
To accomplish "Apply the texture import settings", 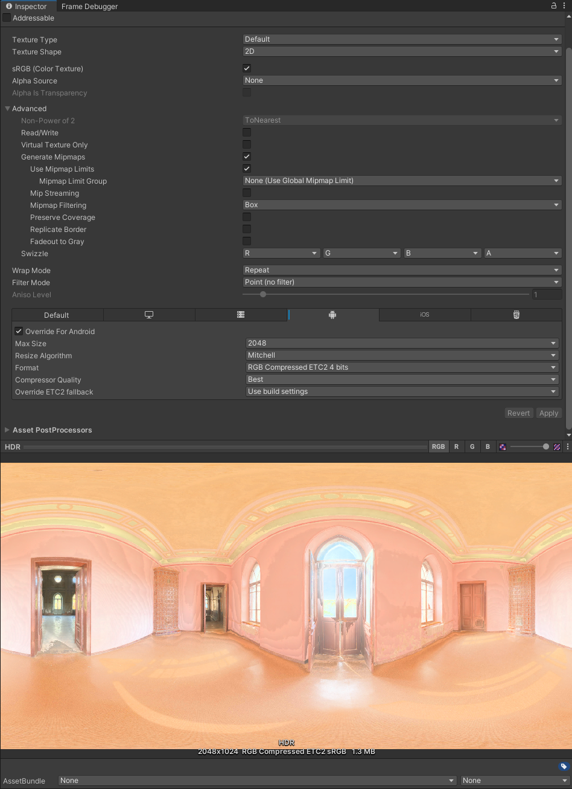I will click(x=548, y=413).
